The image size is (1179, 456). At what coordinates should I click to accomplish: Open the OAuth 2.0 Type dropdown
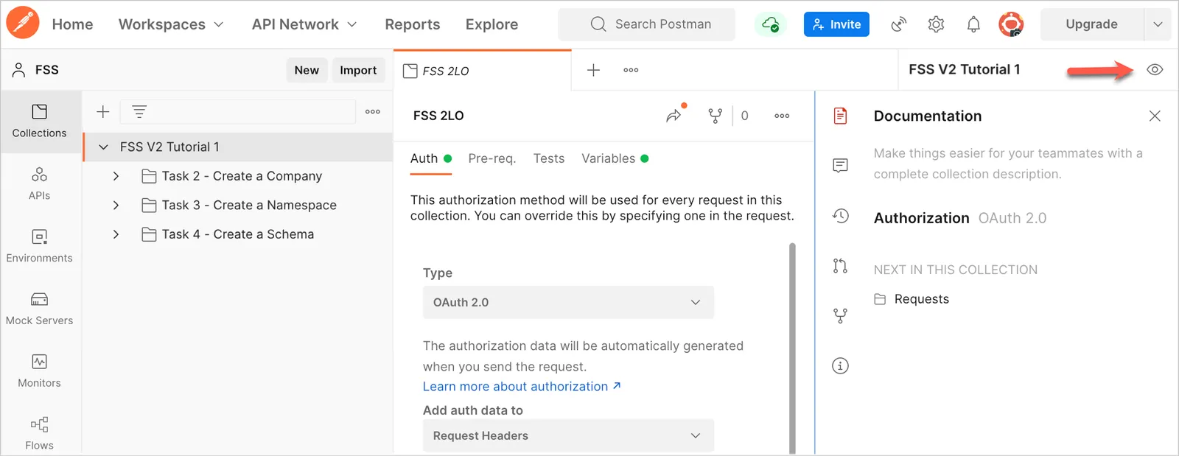point(568,302)
